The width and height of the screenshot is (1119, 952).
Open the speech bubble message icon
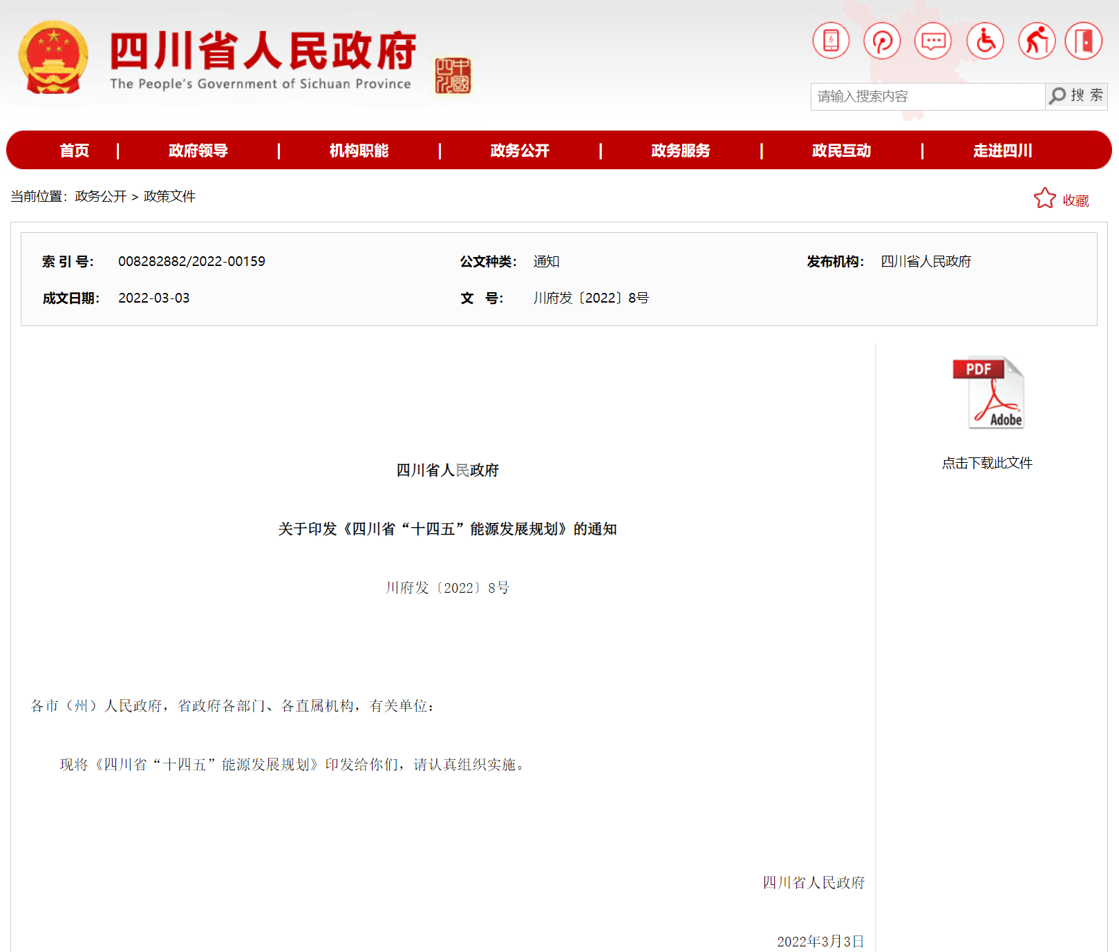(933, 41)
